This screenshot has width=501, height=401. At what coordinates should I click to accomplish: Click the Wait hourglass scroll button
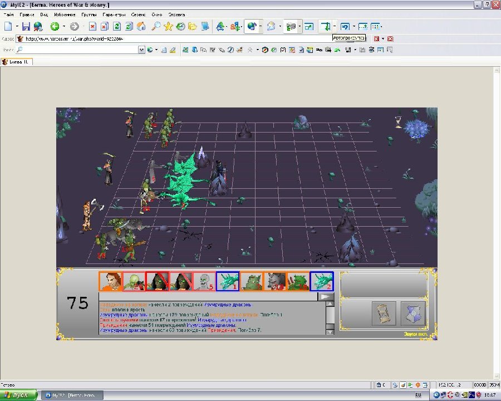[384, 314]
